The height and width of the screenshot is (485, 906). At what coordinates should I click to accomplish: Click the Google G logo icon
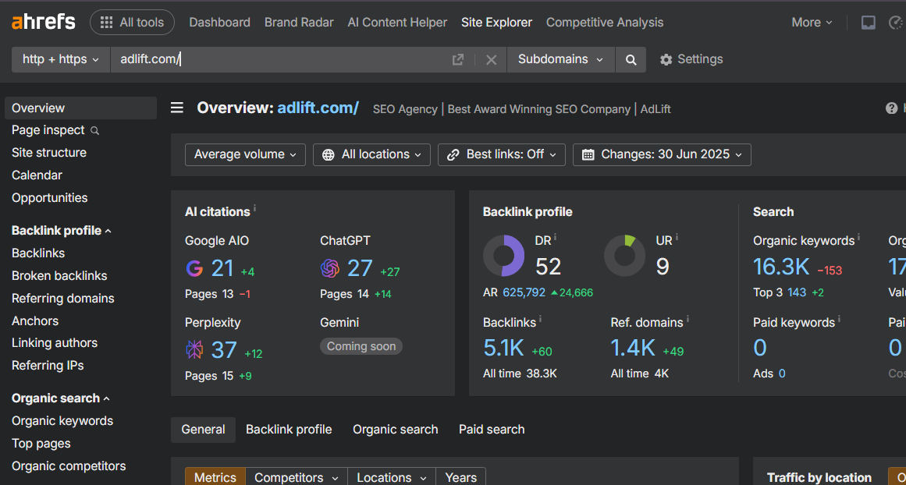(194, 268)
